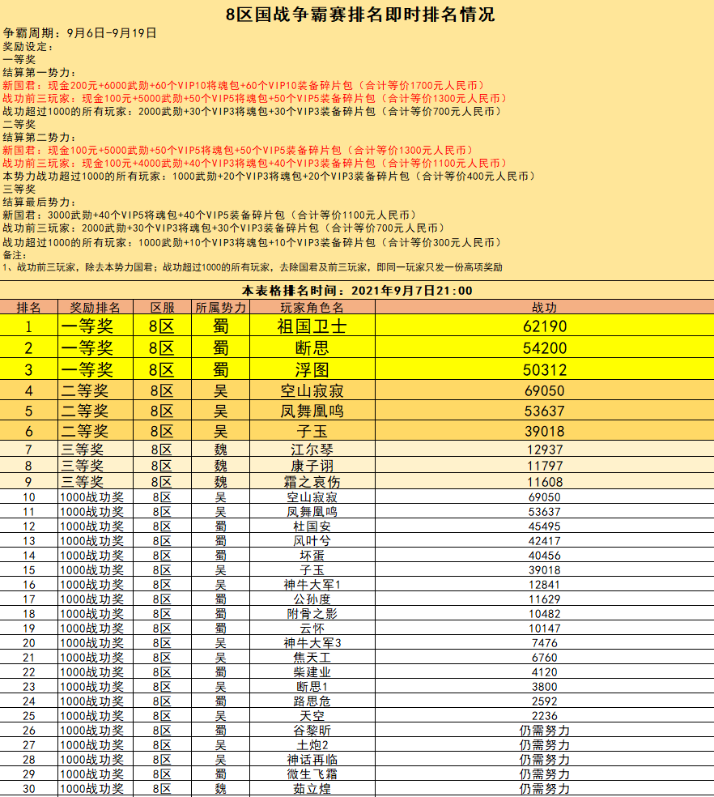Image resolution: width=714 pixels, height=797 pixels.
Task: Select the 6760 score cell
Action: (544, 658)
